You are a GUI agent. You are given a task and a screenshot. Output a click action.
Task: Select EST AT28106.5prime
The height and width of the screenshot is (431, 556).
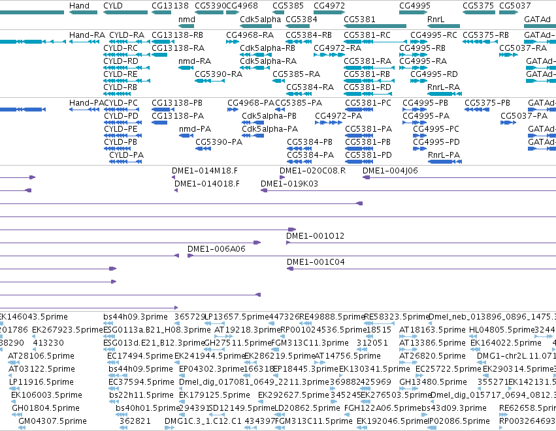tap(41, 356)
